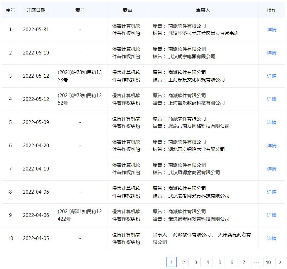
Task: Click the next page arrow icon
Action: 280,262
